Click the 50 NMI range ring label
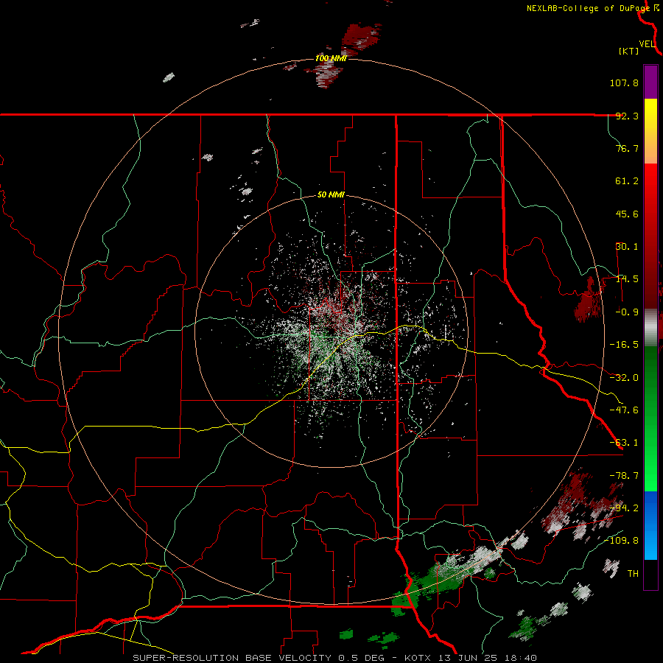This screenshot has height=663, width=663. (331, 195)
